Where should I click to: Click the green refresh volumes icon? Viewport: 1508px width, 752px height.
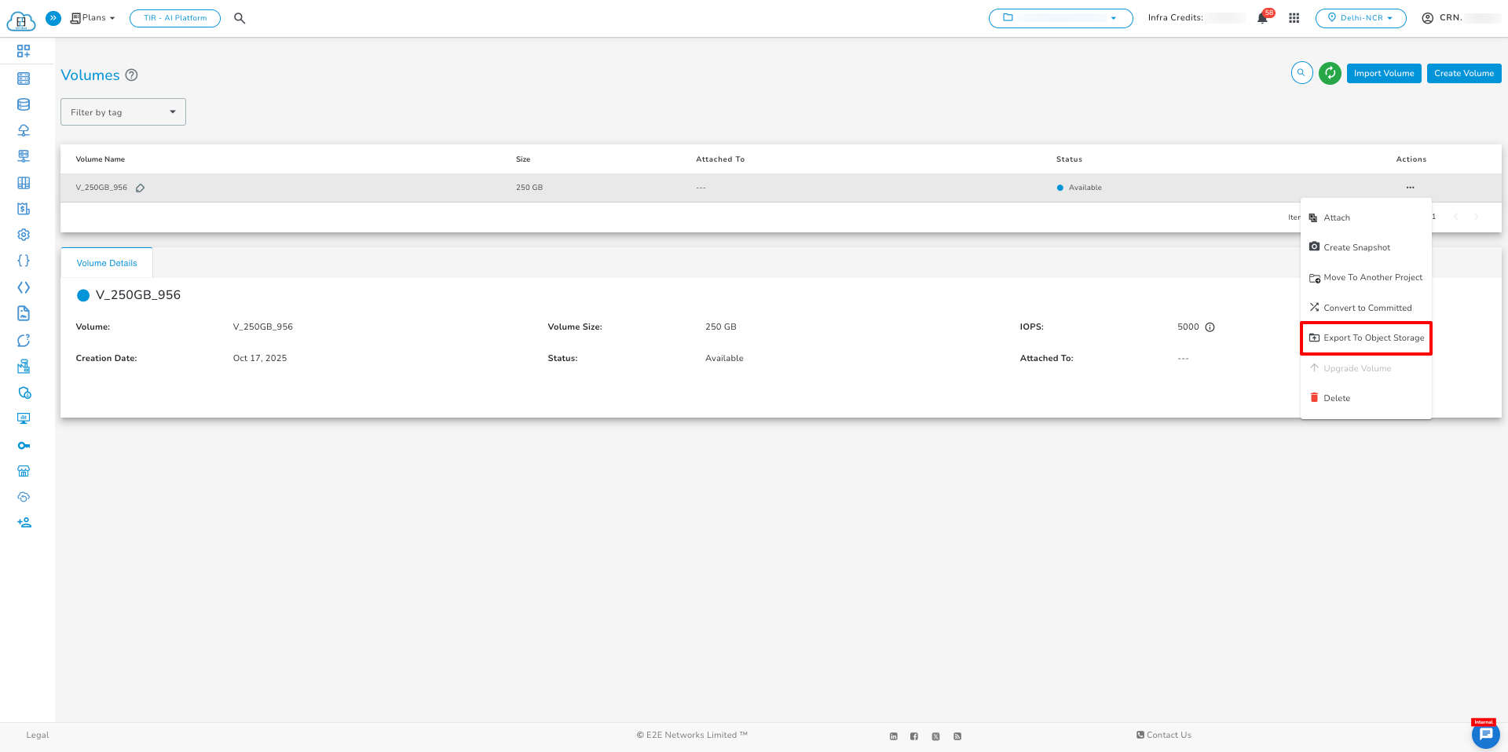(x=1330, y=73)
